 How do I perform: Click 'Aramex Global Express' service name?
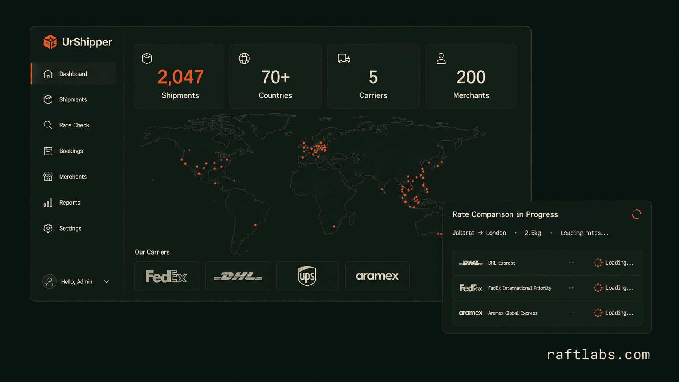pos(512,313)
